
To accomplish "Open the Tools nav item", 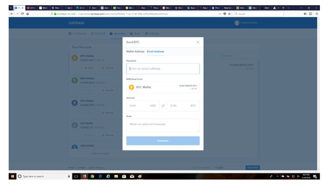I will pyautogui.click(x=135, y=34).
